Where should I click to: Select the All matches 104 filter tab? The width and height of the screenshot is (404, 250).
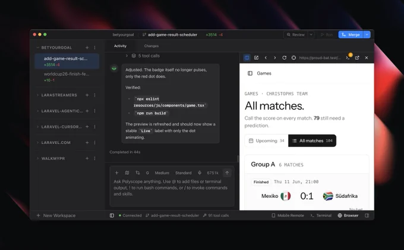point(313,141)
